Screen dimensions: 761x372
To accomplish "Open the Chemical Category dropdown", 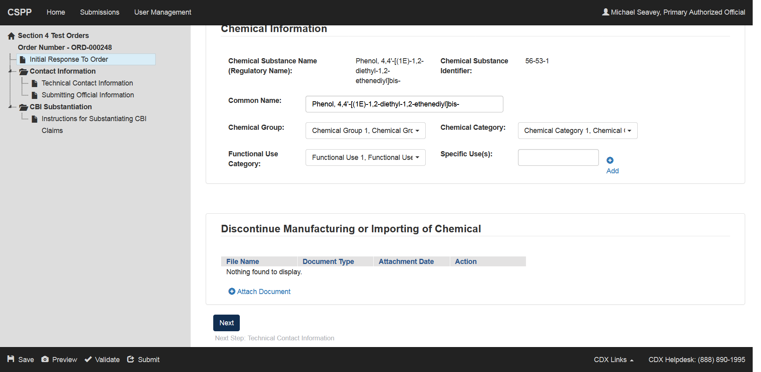I will pos(577,131).
